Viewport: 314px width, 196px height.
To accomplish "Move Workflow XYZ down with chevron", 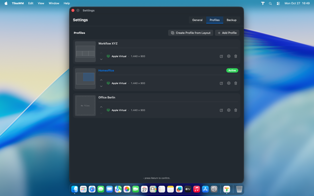I will [x=102, y=59].
